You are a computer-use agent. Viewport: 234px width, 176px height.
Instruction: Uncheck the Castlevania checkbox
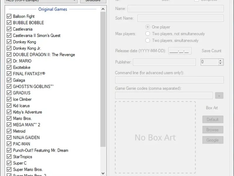[x=9, y=29]
